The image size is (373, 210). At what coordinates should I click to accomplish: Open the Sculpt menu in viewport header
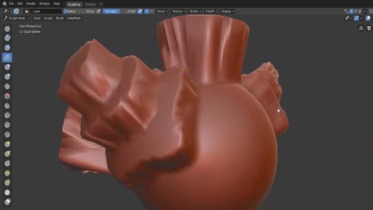48,18
